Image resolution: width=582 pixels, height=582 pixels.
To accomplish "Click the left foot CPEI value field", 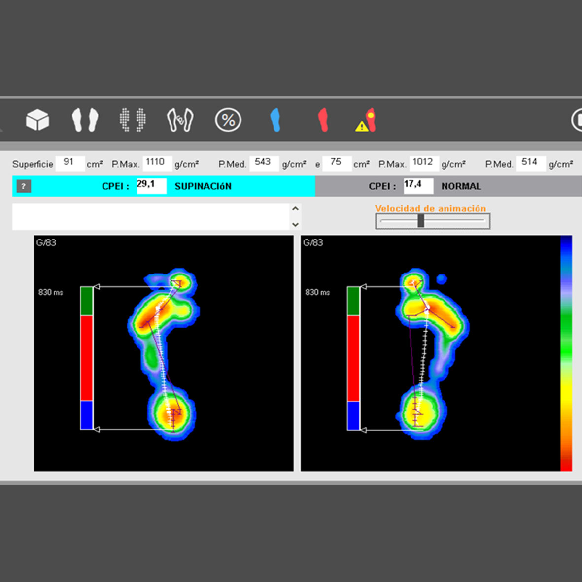I will click(151, 186).
